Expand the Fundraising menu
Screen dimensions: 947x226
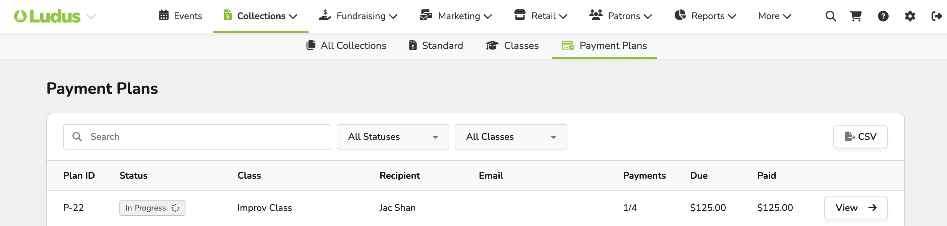[358, 16]
